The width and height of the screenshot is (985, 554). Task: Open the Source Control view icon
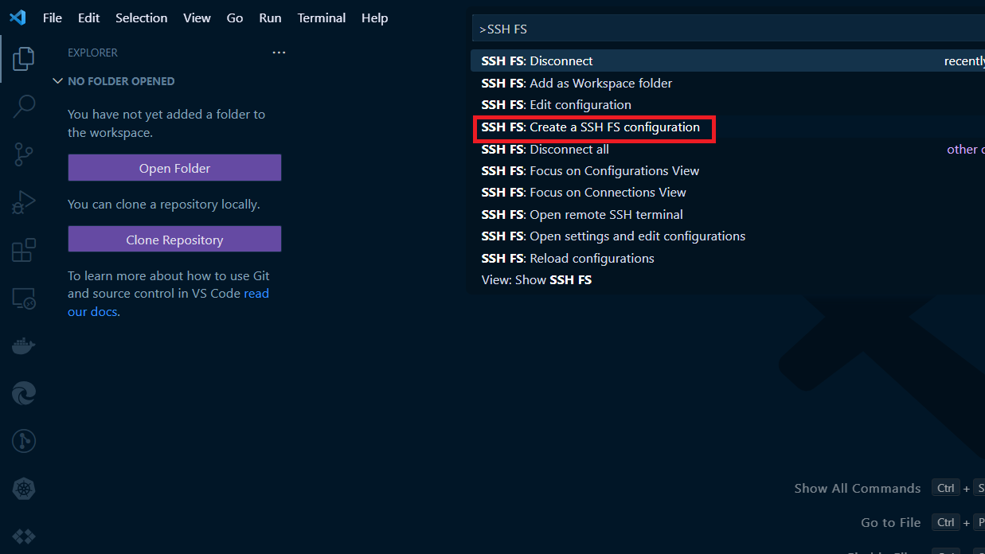[x=24, y=154]
